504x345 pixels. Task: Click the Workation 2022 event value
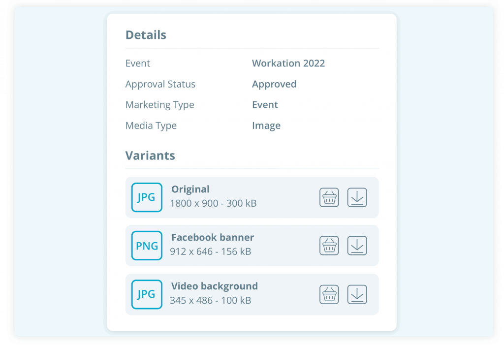(x=288, y=63)
